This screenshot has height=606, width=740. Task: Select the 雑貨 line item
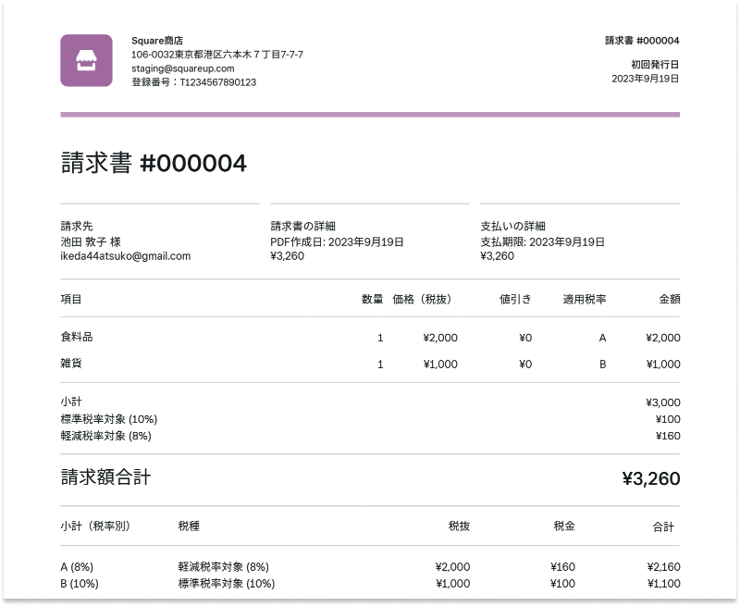[71, 364]
